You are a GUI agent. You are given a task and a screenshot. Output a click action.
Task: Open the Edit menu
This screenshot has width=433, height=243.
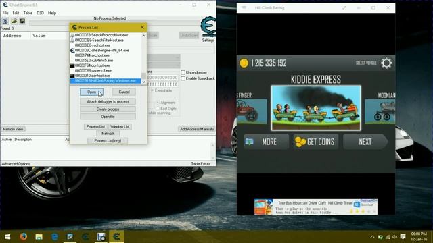(16, 13)
